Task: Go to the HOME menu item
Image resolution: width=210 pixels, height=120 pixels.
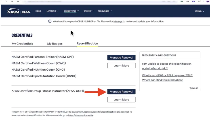Action: coord(38,11)
